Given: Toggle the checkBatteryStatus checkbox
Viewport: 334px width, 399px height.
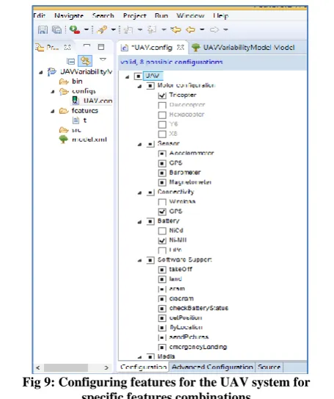Looking at the screenshot, I should 162,309.
